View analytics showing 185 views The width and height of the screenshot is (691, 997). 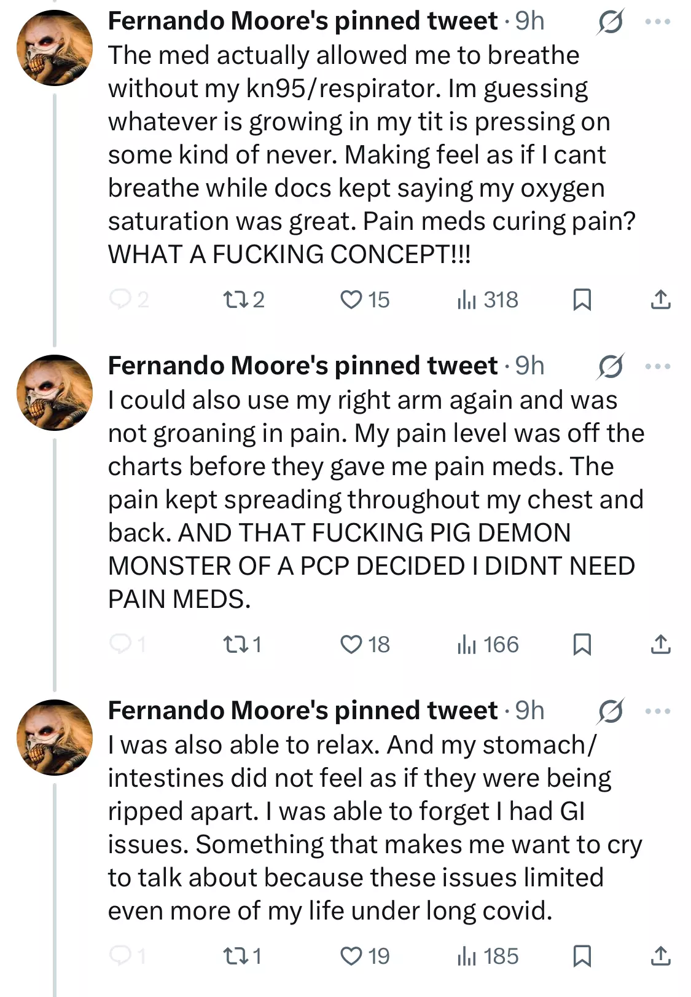[488, 956]
